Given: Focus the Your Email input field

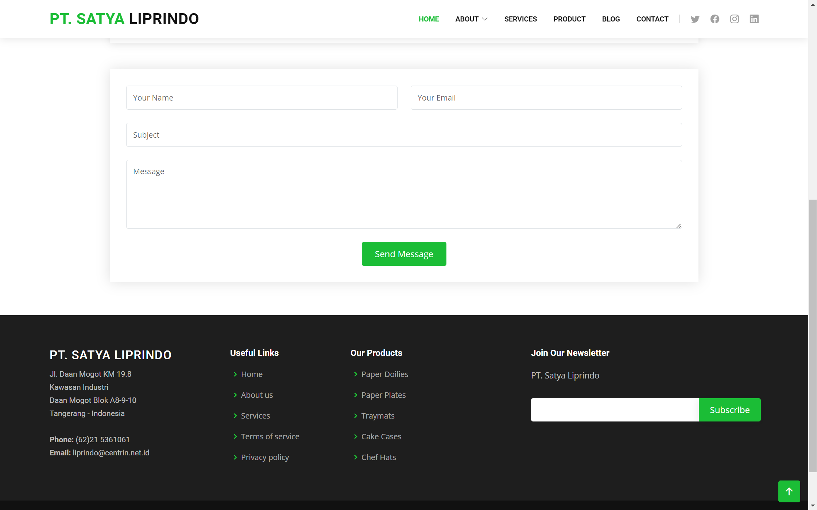Looking at the screenshot, I should pos(546,98).
